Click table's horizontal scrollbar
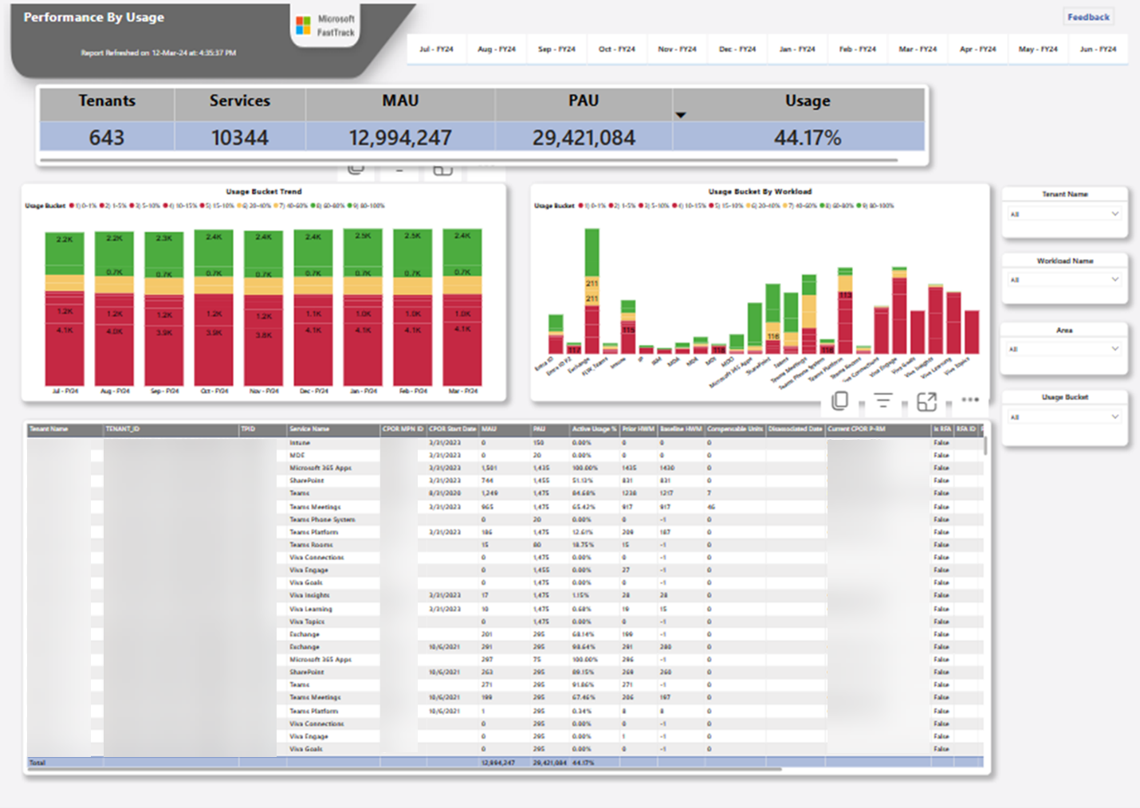The height and width of the screenshot is (808, 1140). point(405,770)
